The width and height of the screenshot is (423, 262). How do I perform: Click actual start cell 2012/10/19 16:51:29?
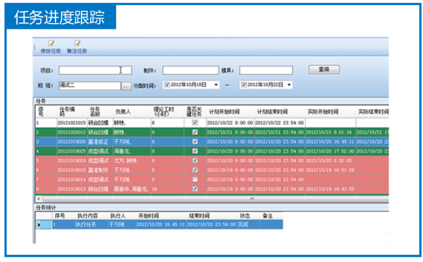[330, 170]
